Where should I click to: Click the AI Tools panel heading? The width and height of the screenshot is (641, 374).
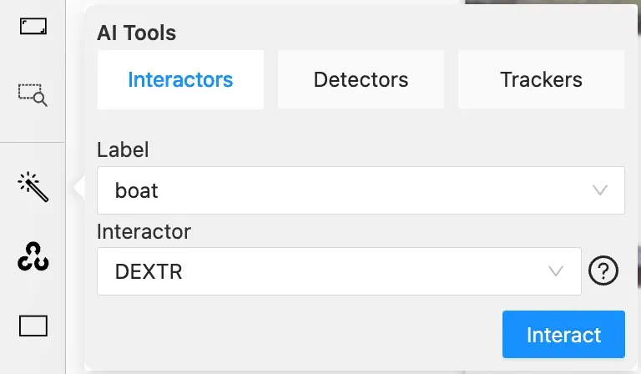pyautogui.click(x=137, y=33)
